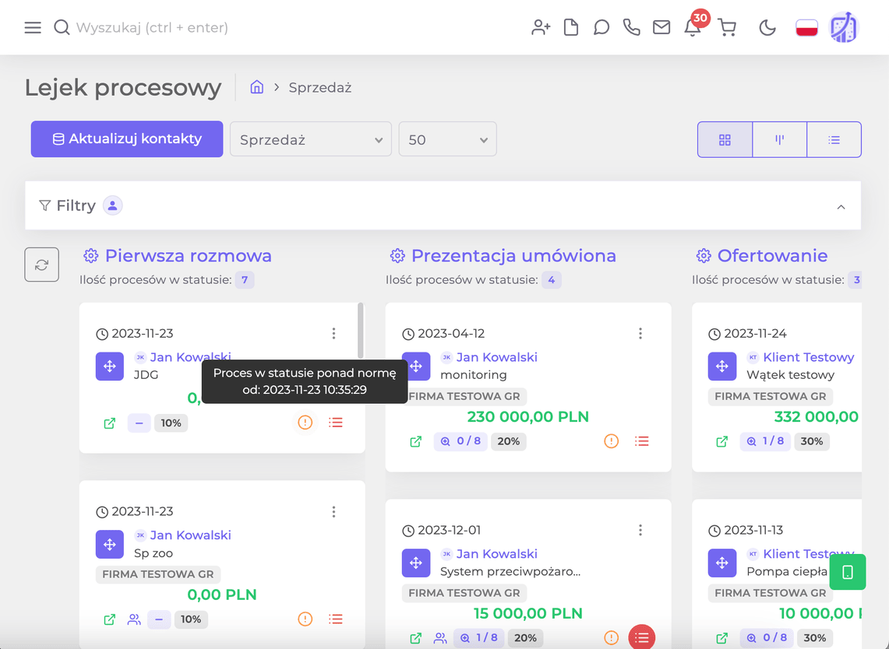Switch to grid card view
The image size is (889, 649).
pos(725,139)
